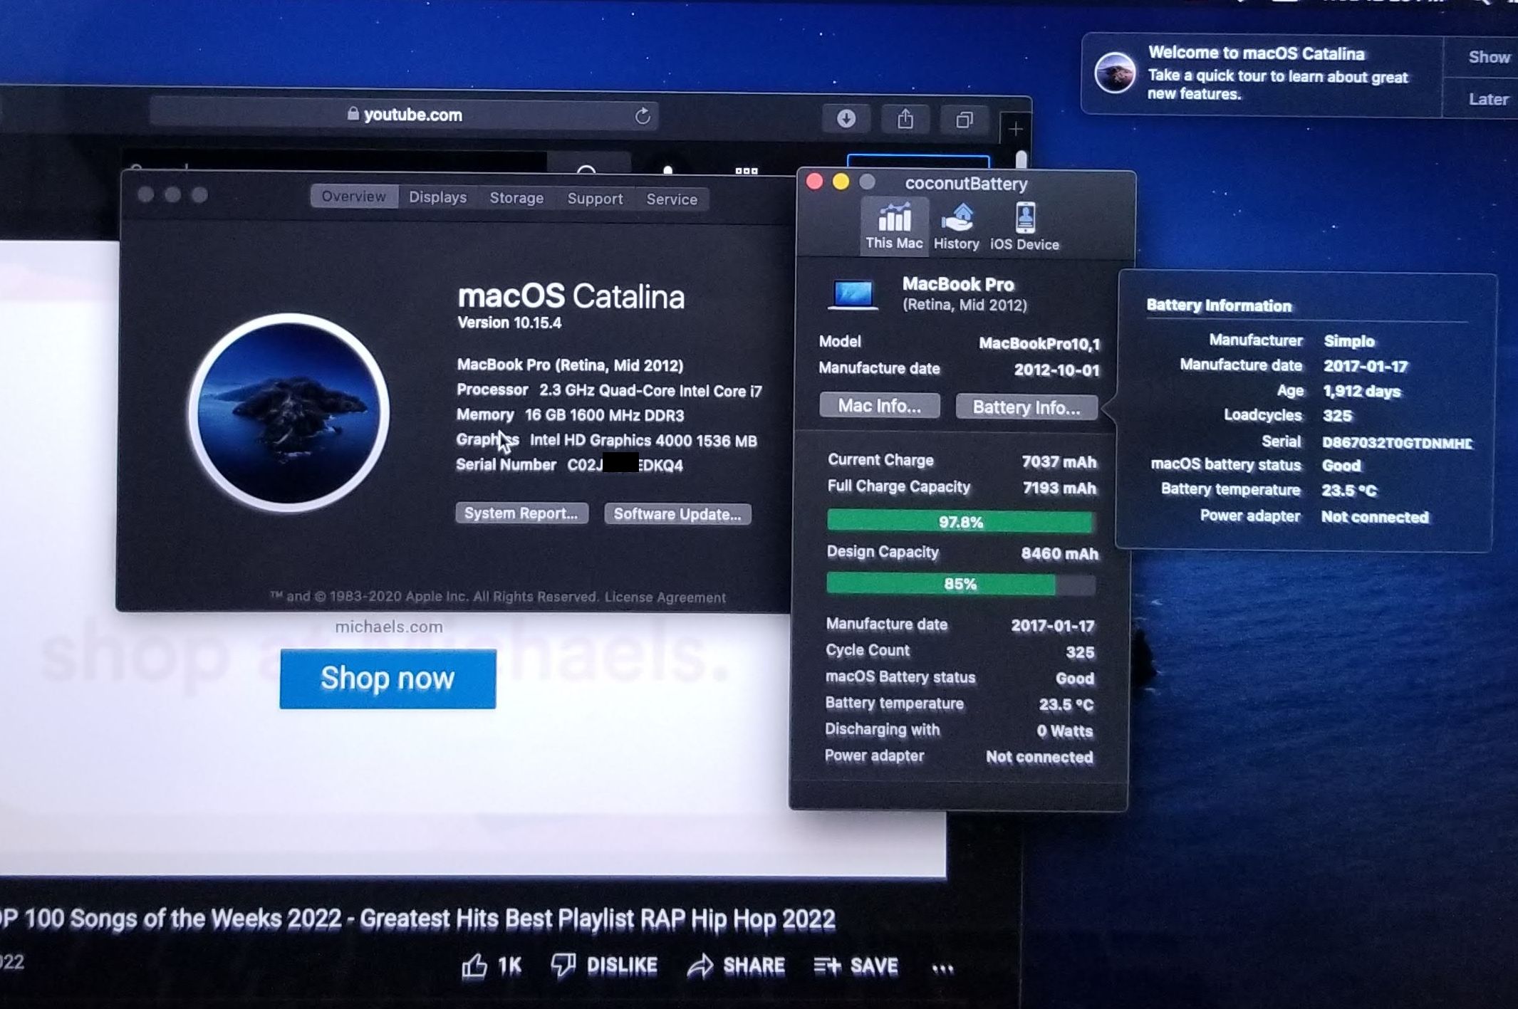
Task: Click Safari's share icon
Action: click(905, 119)
